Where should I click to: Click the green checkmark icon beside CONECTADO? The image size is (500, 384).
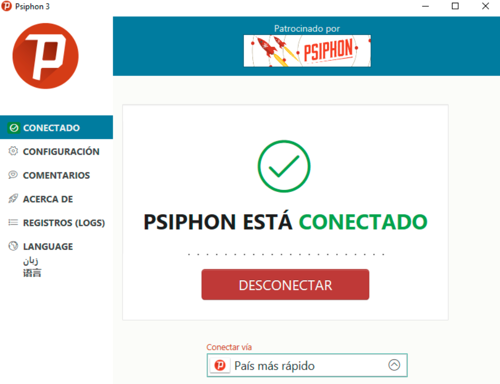(14, 128)
